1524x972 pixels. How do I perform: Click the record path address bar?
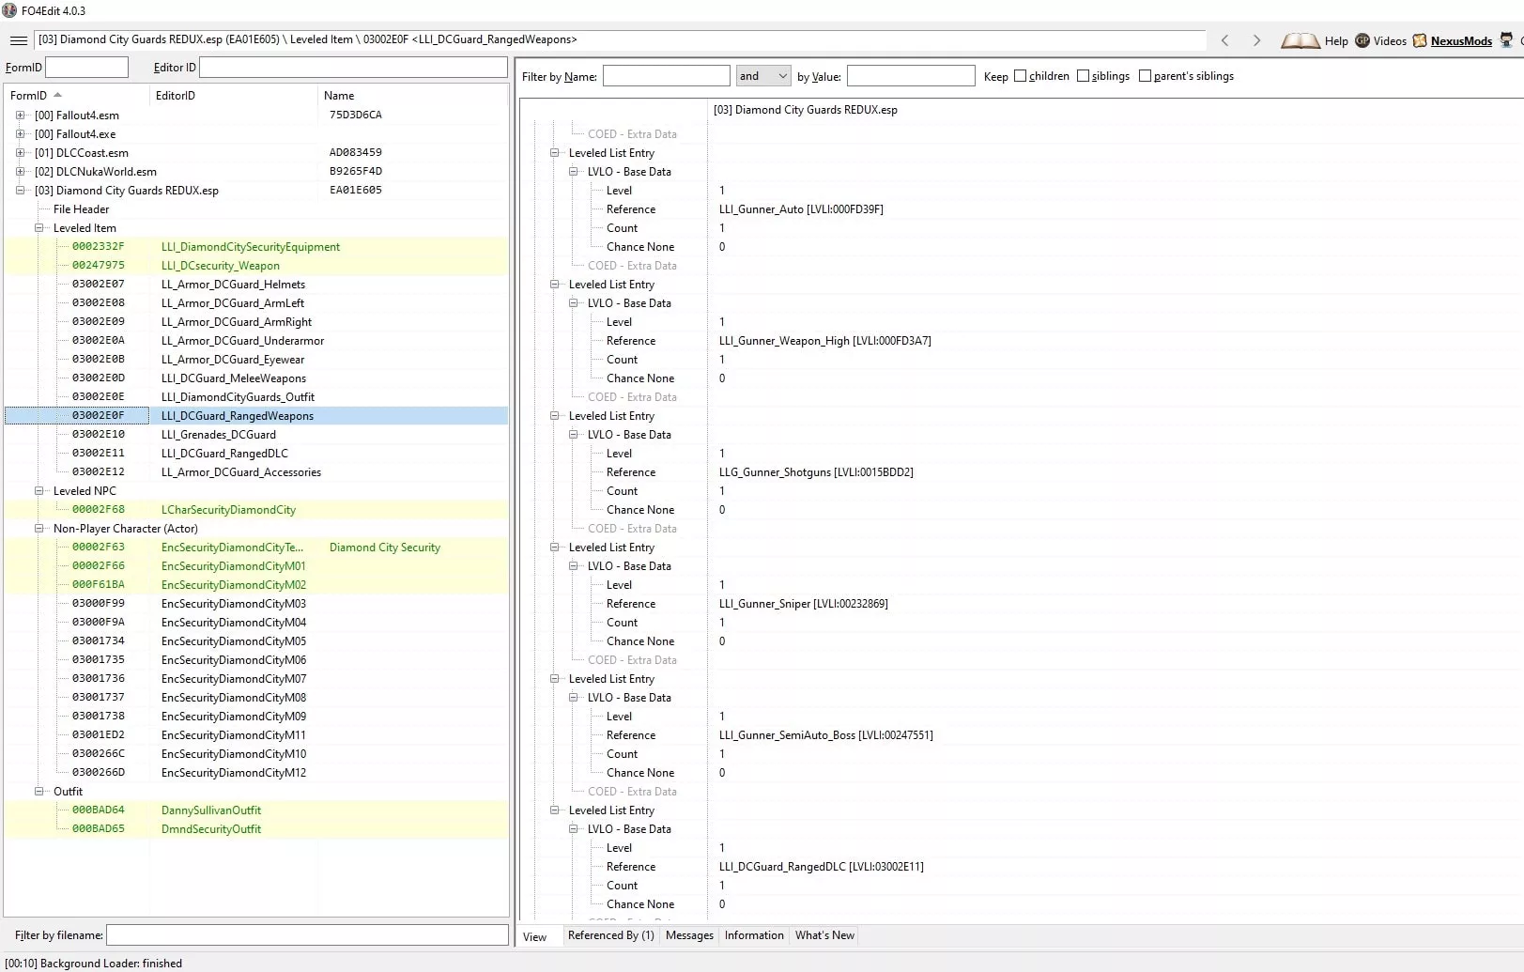pyautogui.click(x=620, y=39)
